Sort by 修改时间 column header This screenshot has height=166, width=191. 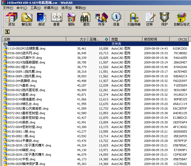coord(156,39)
